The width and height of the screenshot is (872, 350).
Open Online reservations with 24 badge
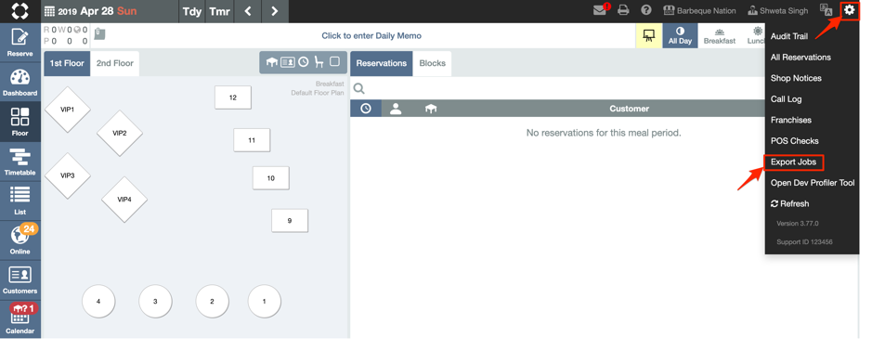20,240
